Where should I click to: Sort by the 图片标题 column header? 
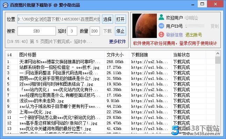point(61,55)
